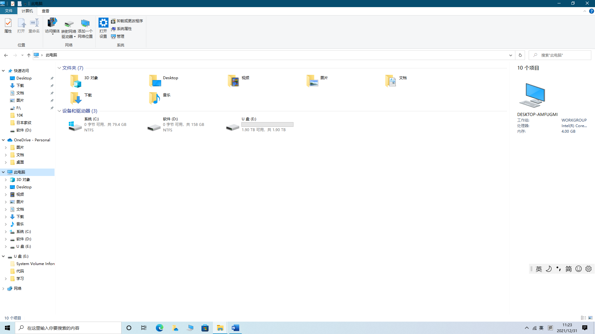This screenshot has height=334, width=595.
Task: Switch to large icons view toggle
Action: pyautogui.click(x=590, y=318)
